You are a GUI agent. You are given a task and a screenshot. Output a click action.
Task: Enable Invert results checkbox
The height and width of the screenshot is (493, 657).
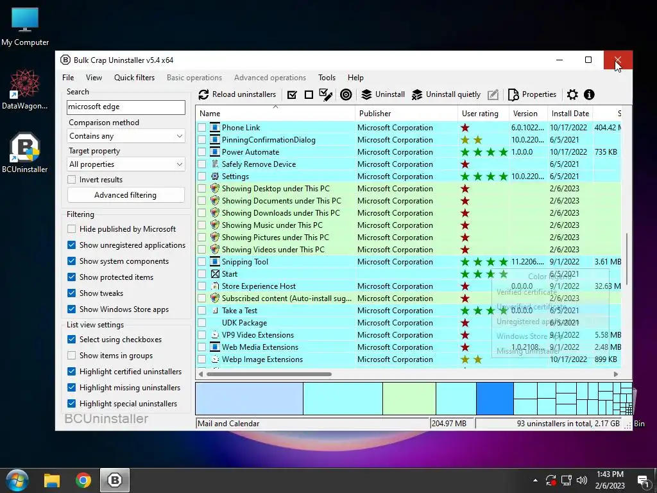tap(72, 180)
